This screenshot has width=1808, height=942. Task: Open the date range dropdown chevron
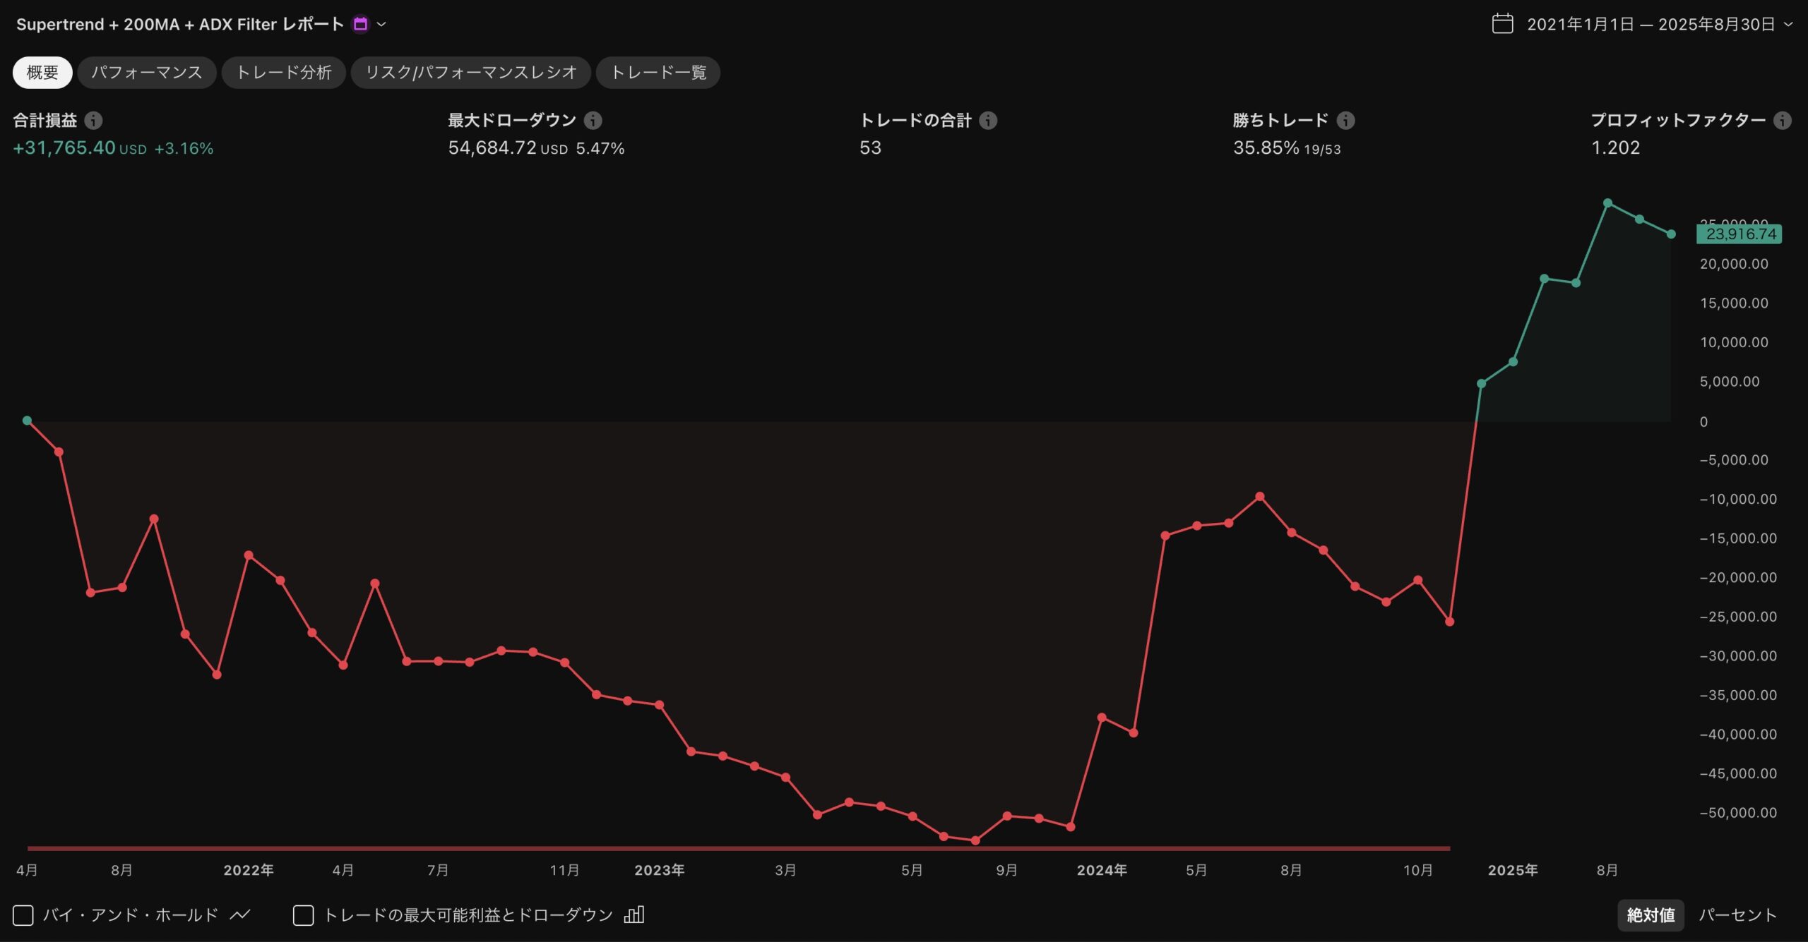[x=1789, y=24]
